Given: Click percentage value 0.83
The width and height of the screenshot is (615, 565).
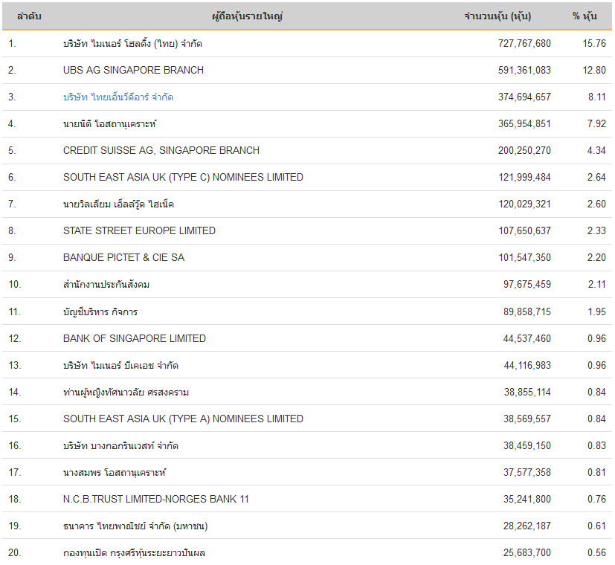Looking at the screenshot, I should [x=596, y=446].
